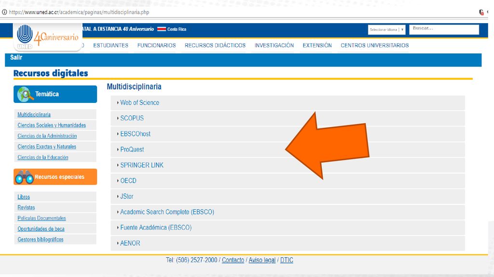This screenshot has width=494, height=277.
Task: Click the Contacto footer link
Action: pos(233,260)
